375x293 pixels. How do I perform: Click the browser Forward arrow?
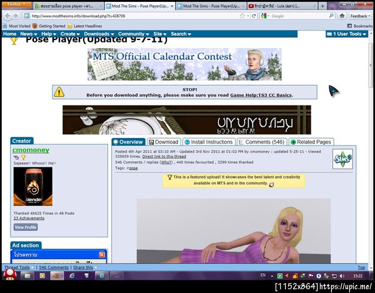[16, 16]
